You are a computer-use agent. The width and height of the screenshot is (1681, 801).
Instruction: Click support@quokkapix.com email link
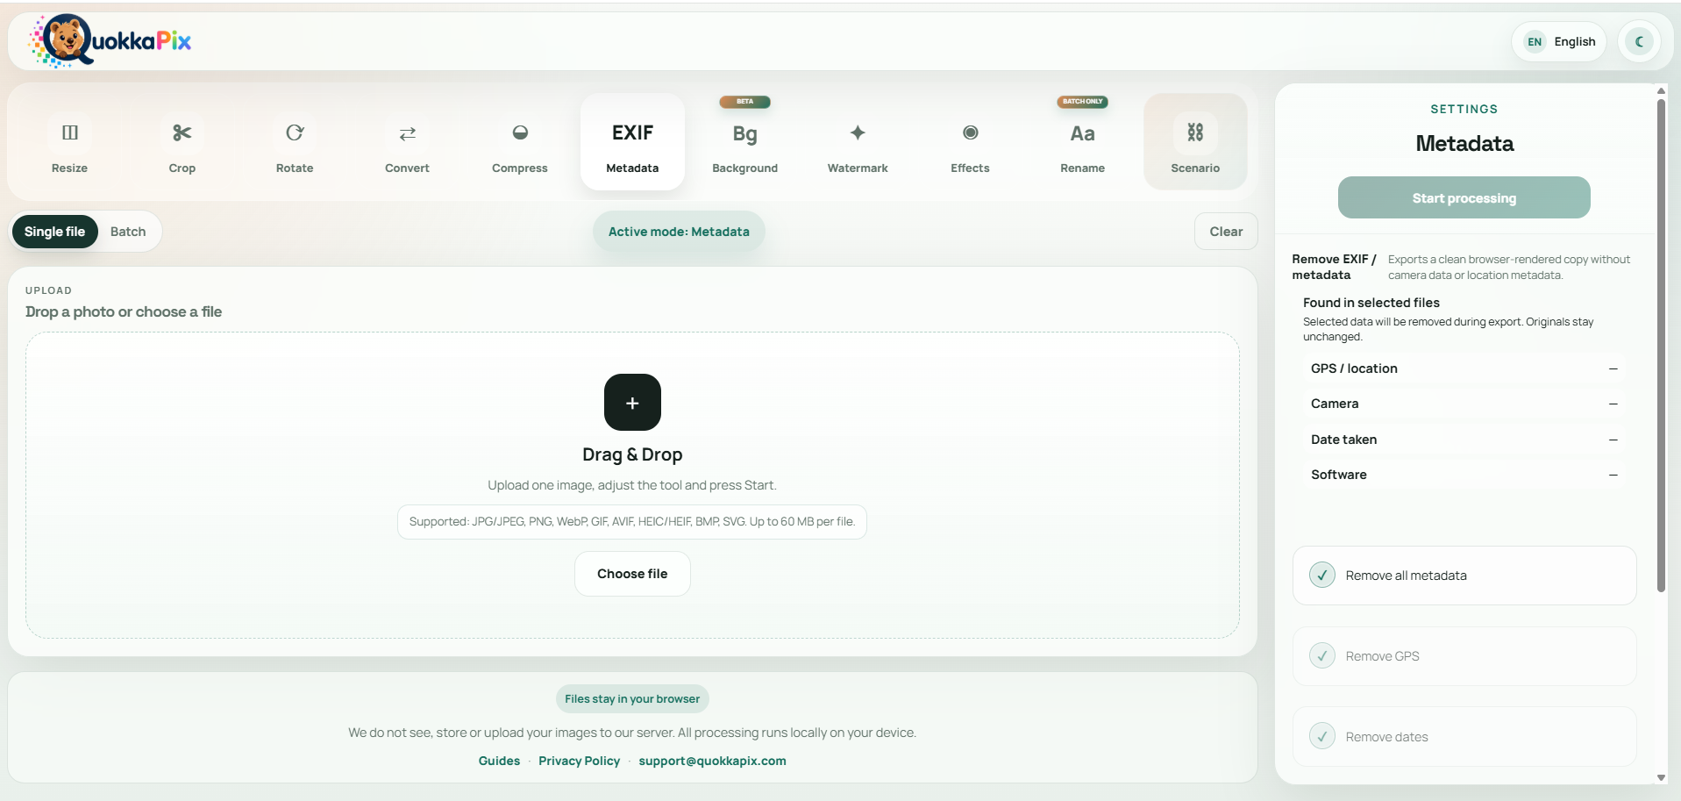click(x=712, y=761)
